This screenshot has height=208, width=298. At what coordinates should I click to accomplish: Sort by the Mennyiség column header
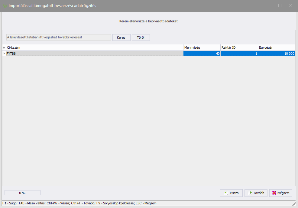click(202, 47)
